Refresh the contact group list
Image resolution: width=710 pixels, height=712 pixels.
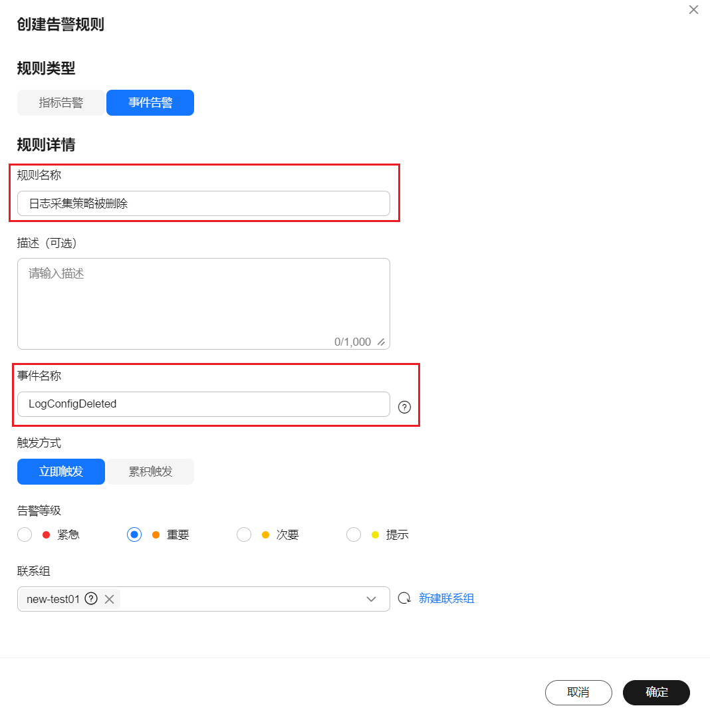point(404,598)
